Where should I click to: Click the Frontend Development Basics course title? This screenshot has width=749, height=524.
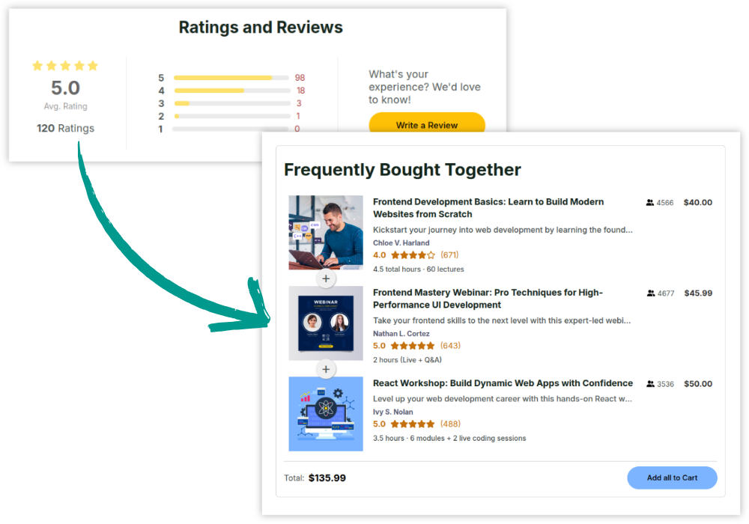(488, 208)
